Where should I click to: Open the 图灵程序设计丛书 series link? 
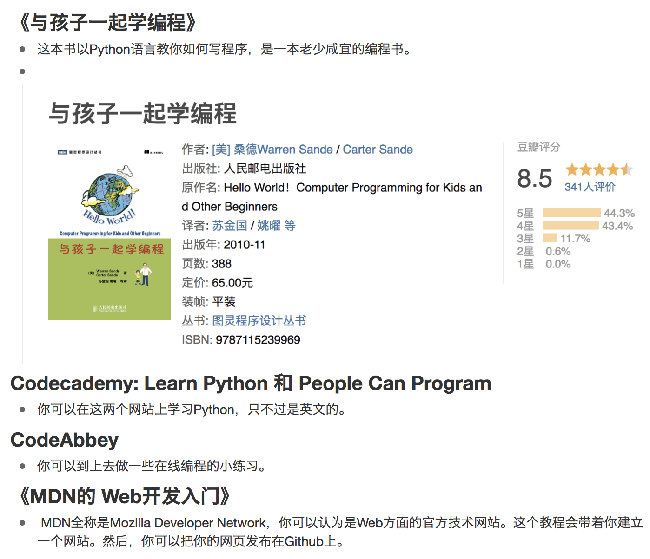(x=259, y=321)
